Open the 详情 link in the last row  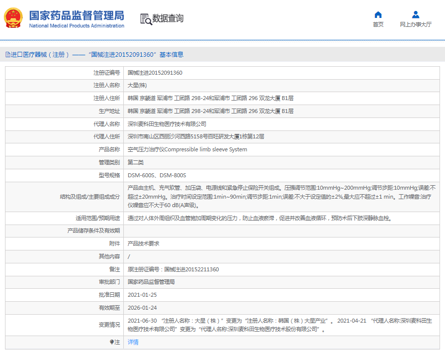133,342
